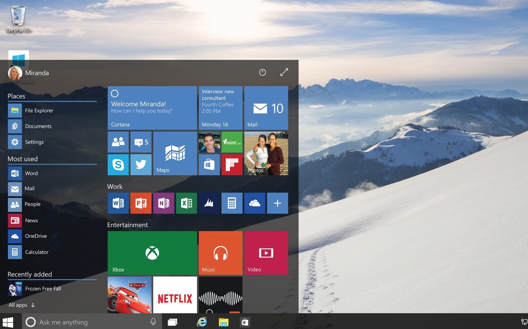Launch the Netflix tile

click(175, 295)
